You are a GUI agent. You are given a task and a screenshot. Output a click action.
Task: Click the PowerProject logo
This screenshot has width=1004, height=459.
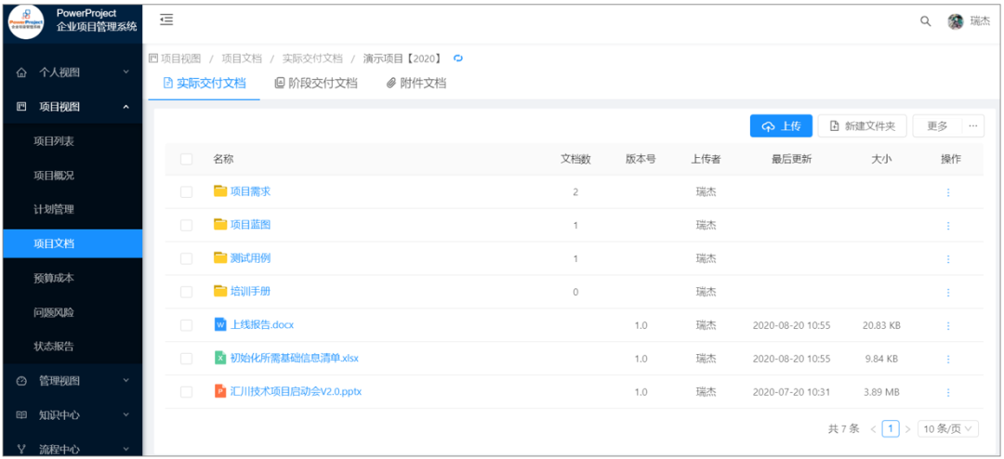tap(26, 22)
